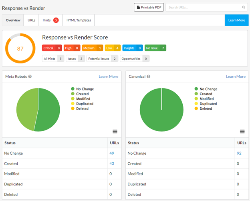Select the Issues filter
The width and height of the screenshot is (250, 201).
[75, 59]
